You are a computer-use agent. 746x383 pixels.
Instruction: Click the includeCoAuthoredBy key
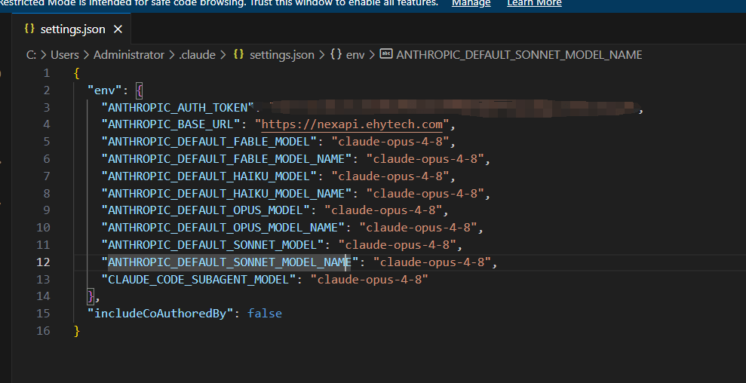(x=161, y=314)
